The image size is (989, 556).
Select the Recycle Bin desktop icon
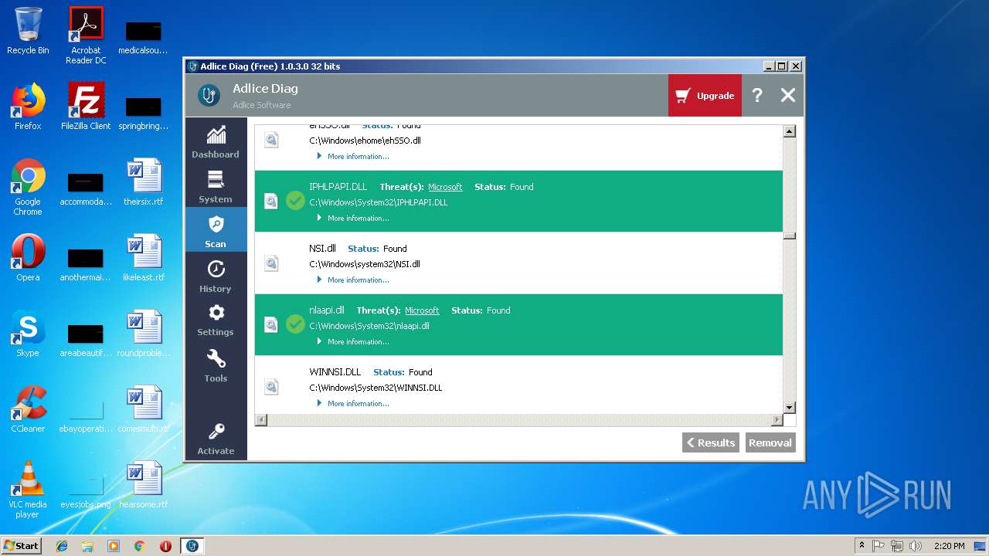coord(28,31)
